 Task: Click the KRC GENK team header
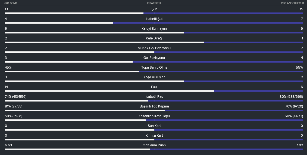coord(10,3)
